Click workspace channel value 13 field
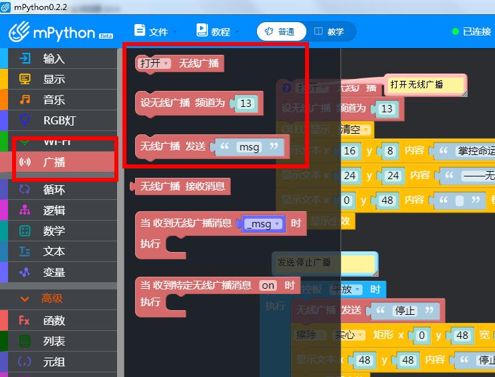This screenshot has height=377, width=495. pos(387,109)
